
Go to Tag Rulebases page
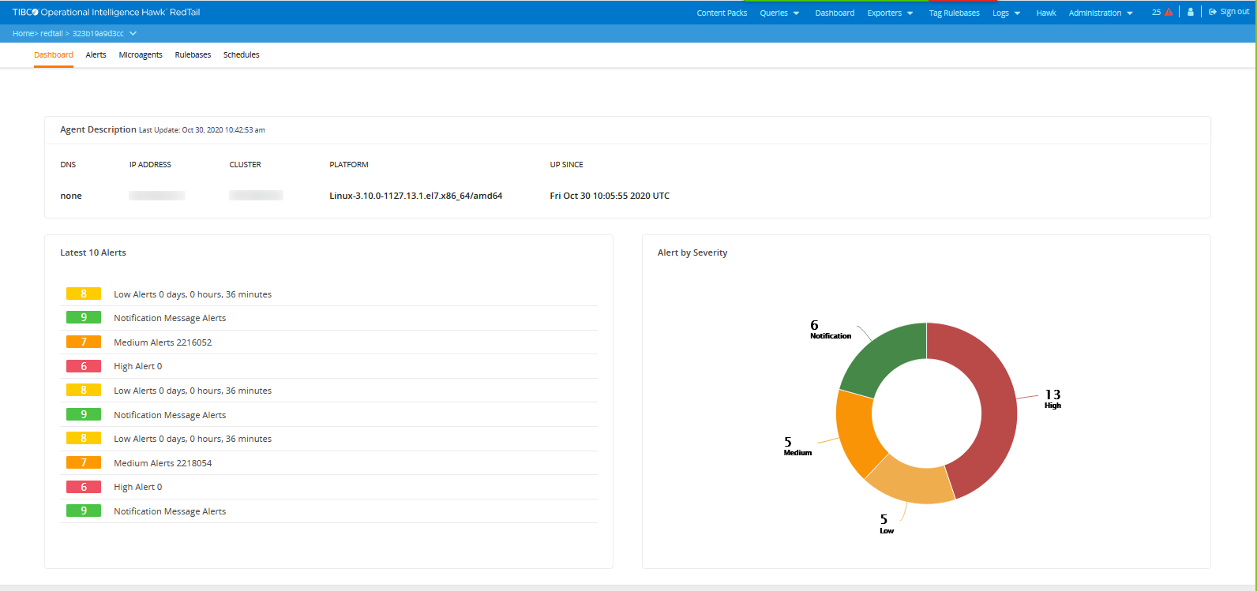(x=954, y=13)
